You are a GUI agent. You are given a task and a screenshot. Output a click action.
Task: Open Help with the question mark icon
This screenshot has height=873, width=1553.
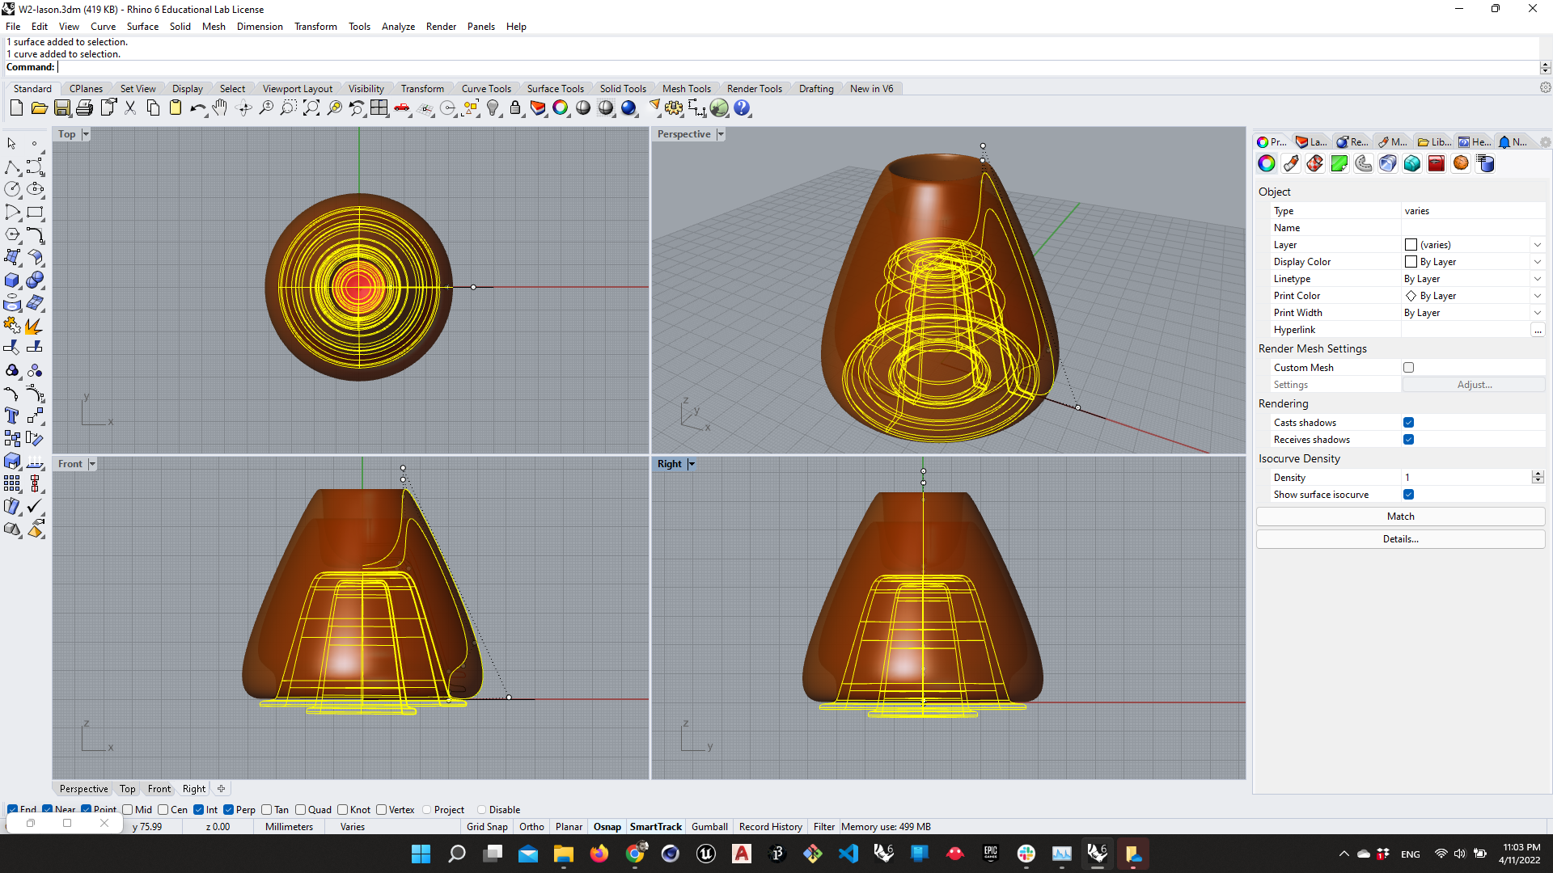[742, 108]
